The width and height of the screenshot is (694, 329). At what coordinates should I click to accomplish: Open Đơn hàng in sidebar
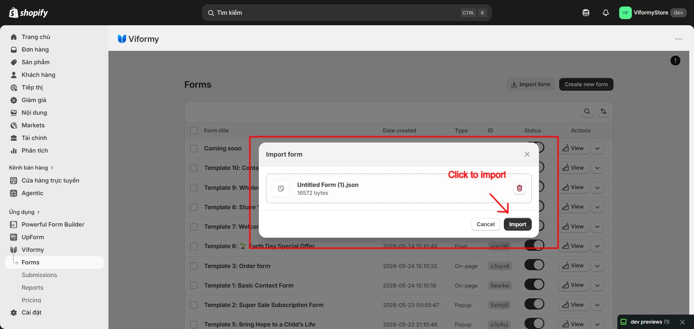(x=54, y=49)
